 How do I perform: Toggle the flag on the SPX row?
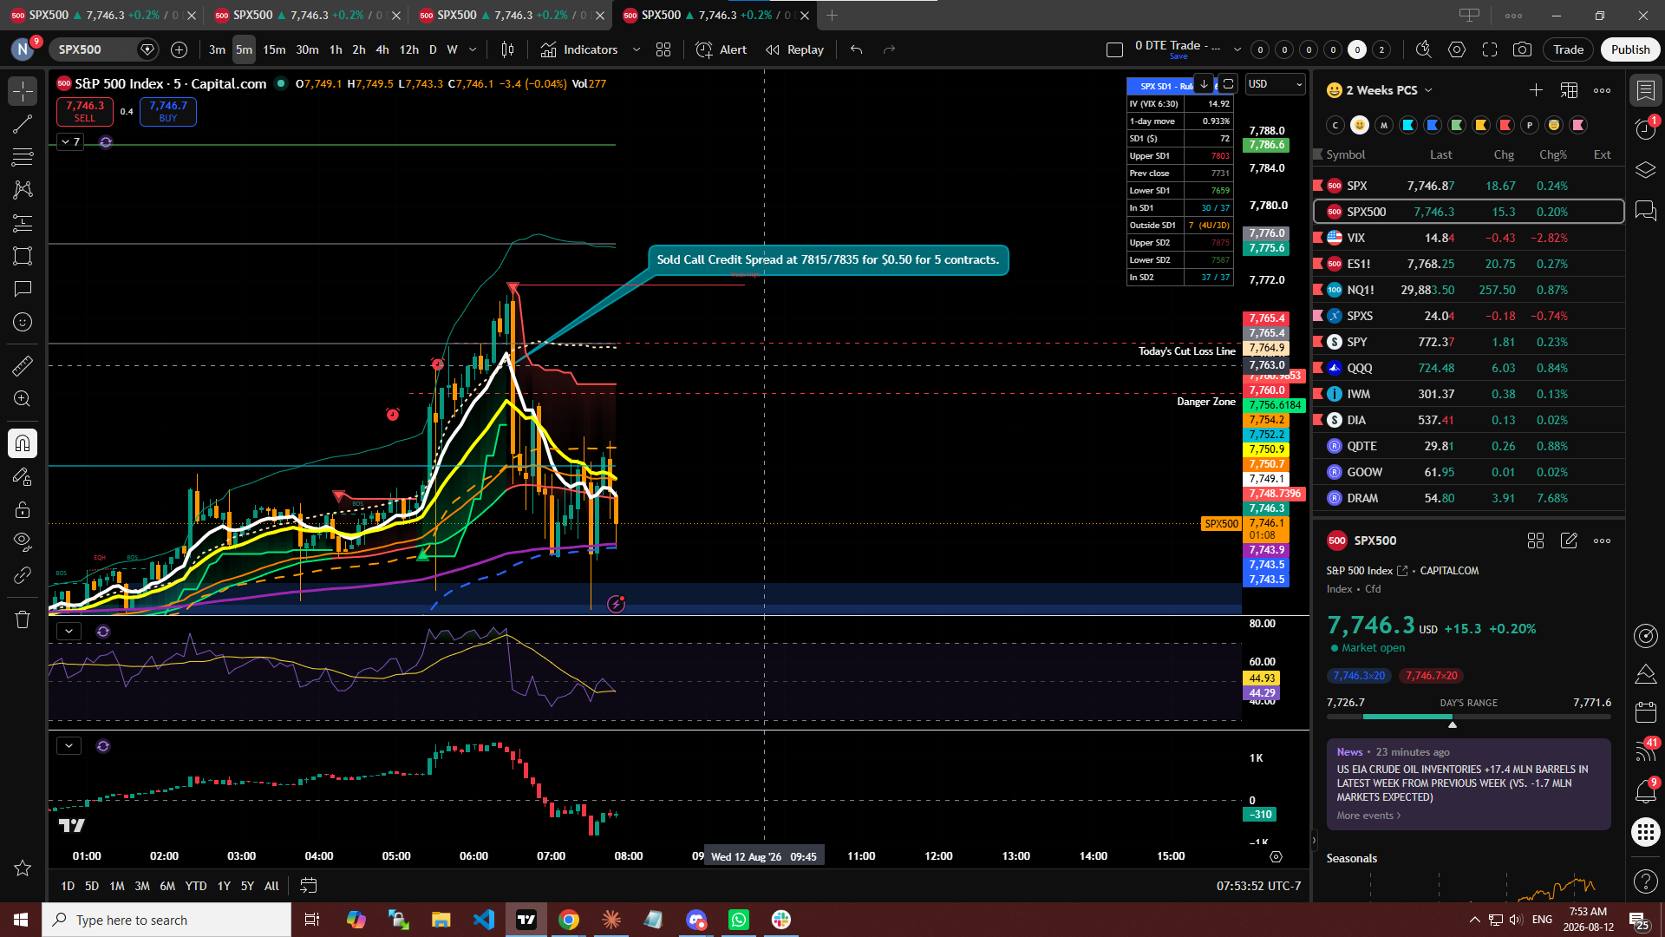(1318, 186)
